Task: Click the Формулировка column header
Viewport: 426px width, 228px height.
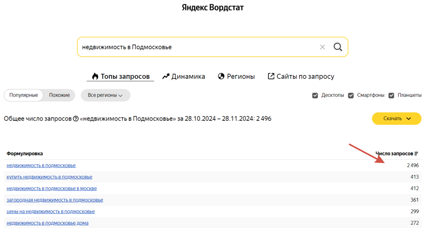Action: pyautogui.click(x=25, y=154)
